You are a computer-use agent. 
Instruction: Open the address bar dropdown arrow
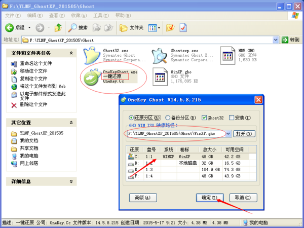(276, 40)
